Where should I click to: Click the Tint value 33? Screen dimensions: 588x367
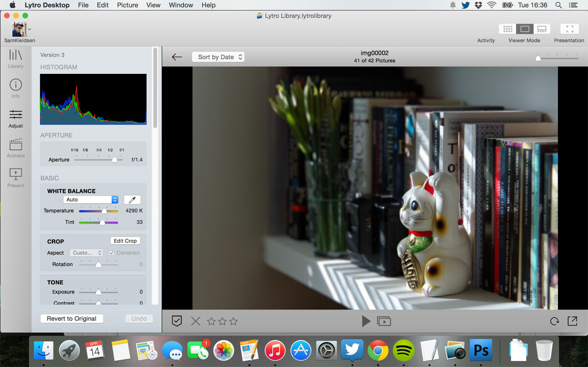(140, 222)
